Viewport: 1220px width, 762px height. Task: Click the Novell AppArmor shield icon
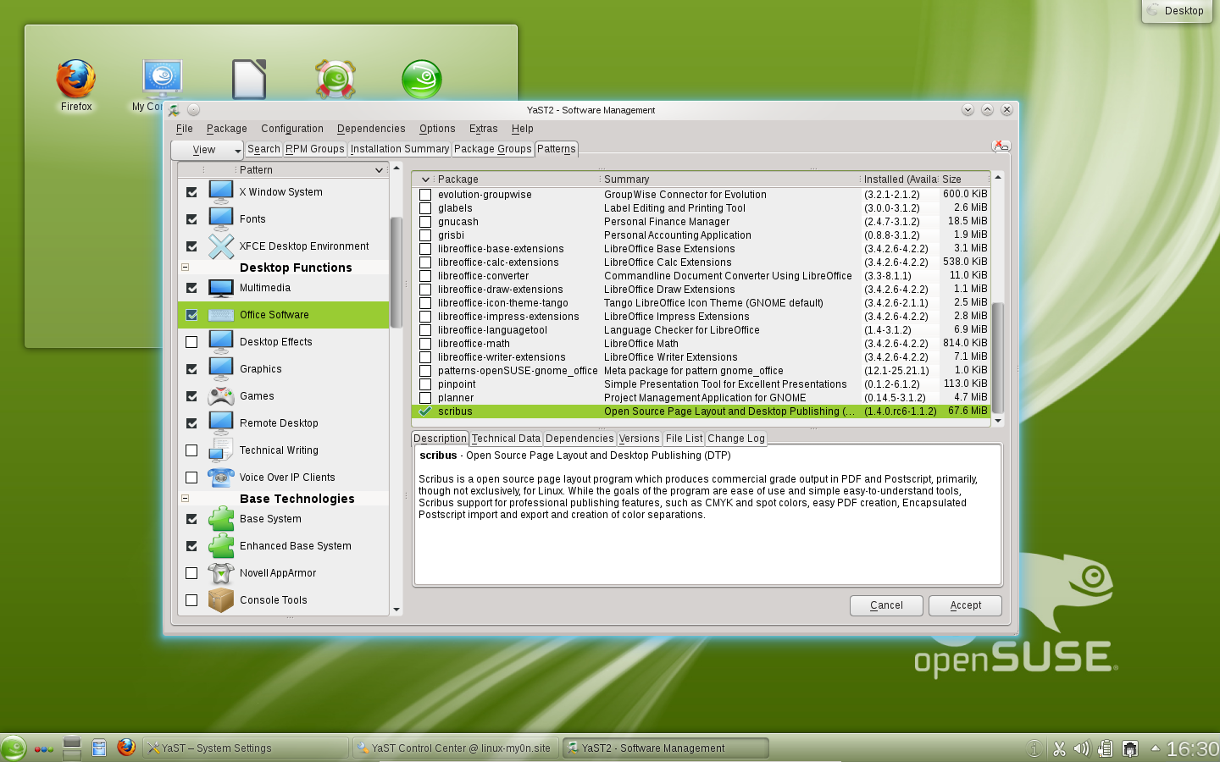point(221,573)
